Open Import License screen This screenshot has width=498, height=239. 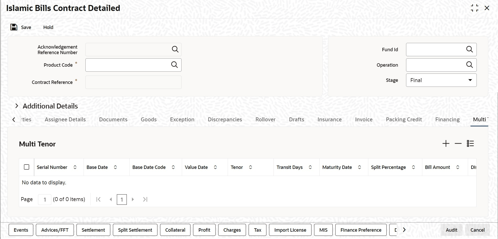coord(290,230)
